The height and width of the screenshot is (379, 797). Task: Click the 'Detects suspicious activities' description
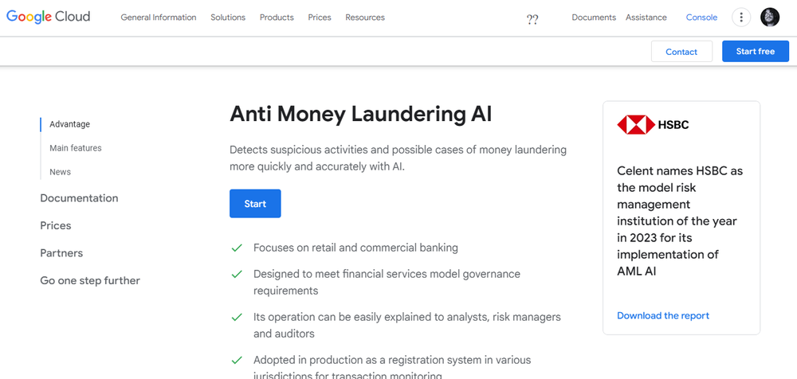(x=398, y=158)
